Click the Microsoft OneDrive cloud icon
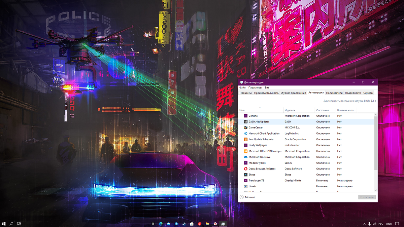The height and width of the screenshot is (227, 404). pos(246,157)
